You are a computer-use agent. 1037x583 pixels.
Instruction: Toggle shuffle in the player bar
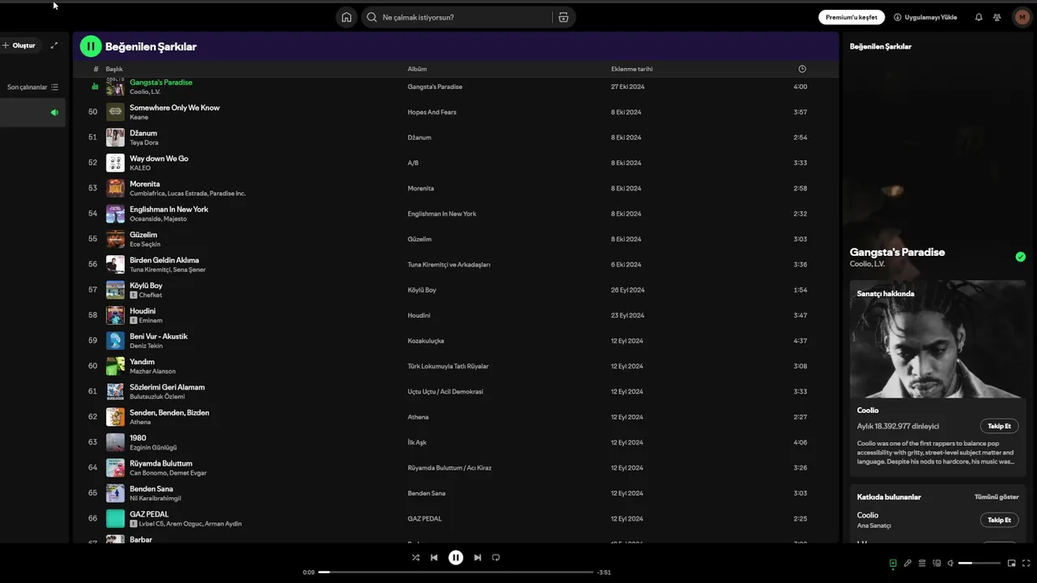(x=416, y=557)
